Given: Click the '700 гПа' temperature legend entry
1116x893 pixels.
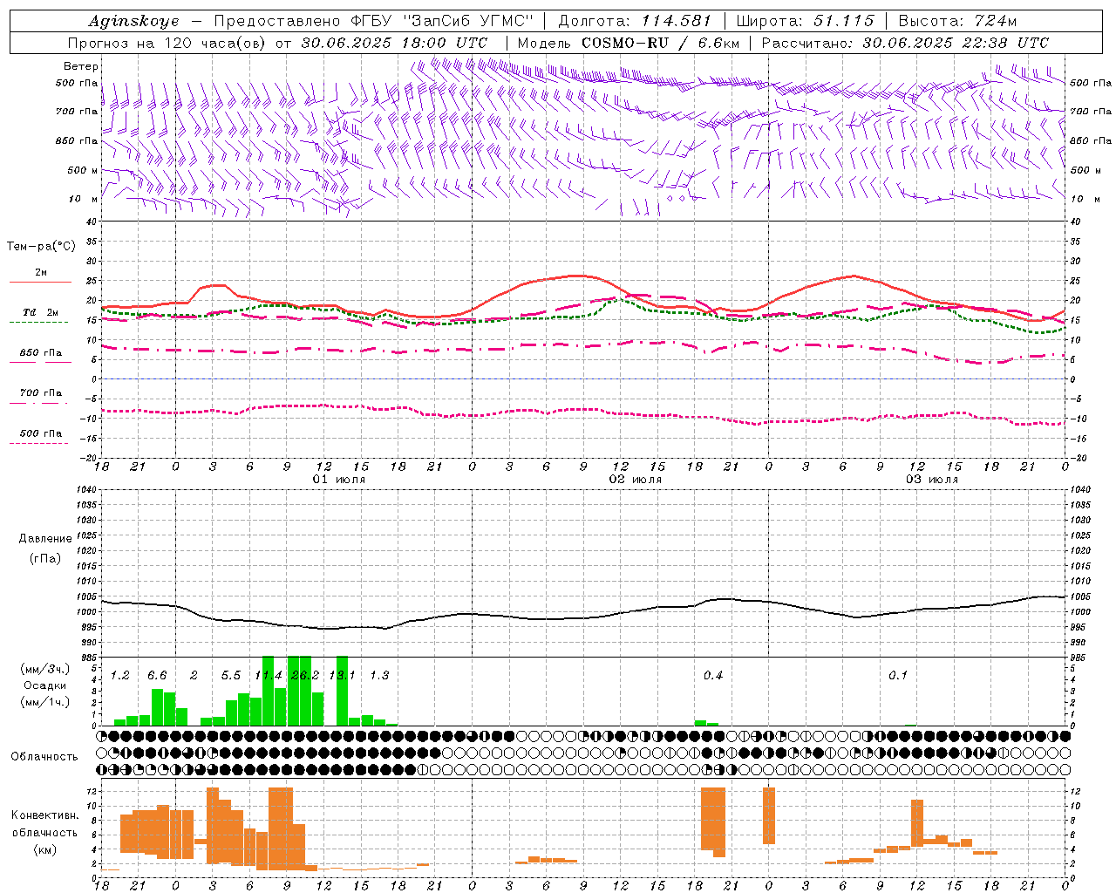Looking at the screenshot, I should tap(41, 393).
